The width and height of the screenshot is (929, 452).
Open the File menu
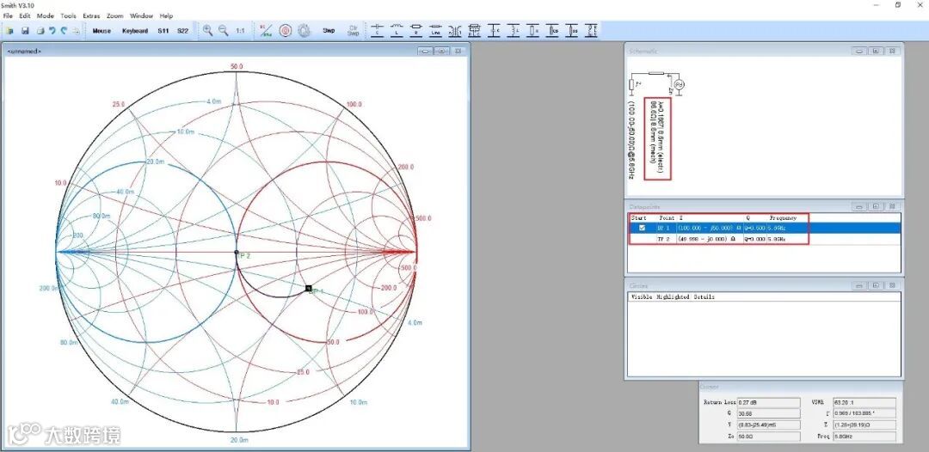coord(9,16)
